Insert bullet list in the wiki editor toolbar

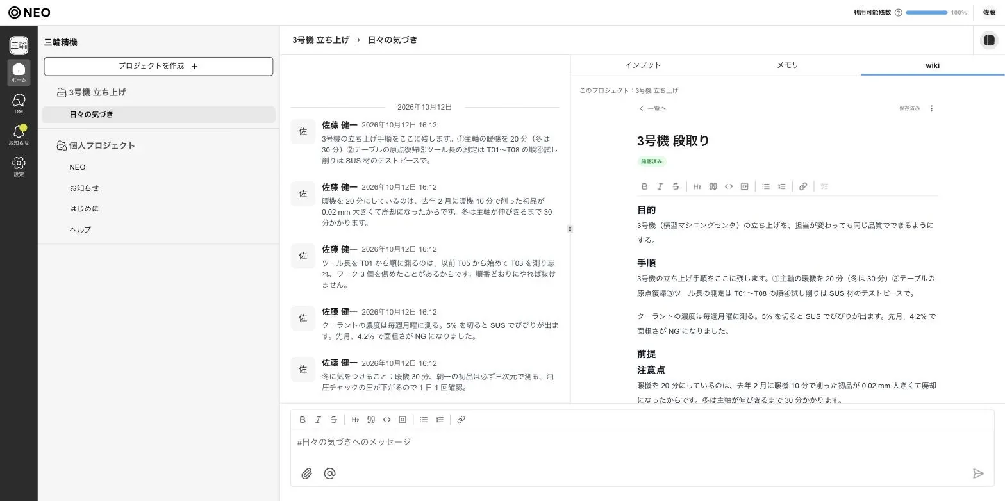tap(766, 186)
